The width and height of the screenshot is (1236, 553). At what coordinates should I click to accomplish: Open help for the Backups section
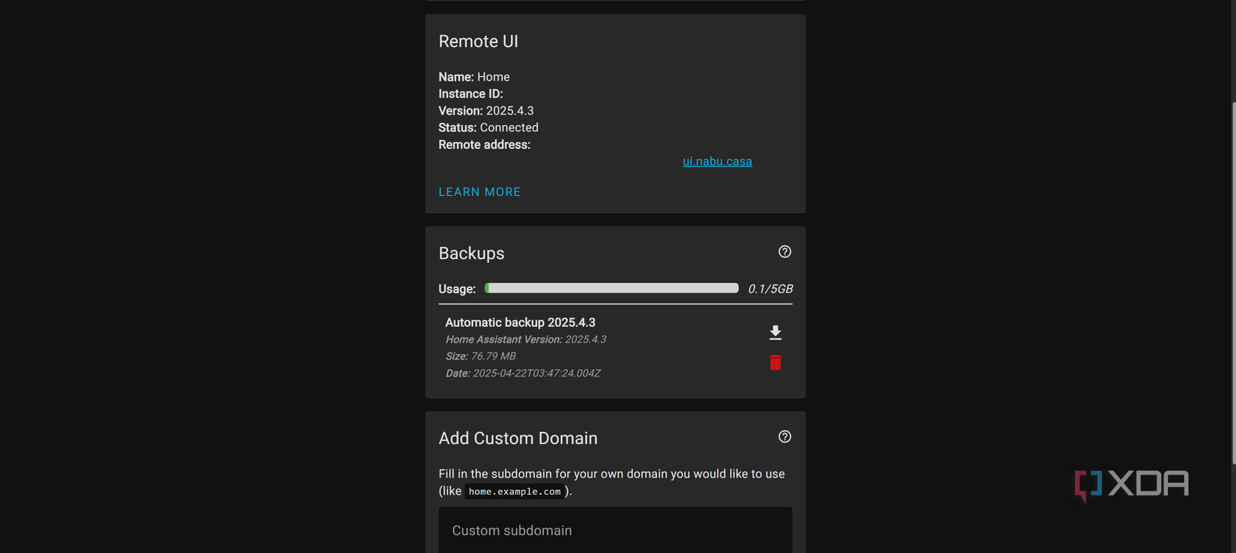784,252
